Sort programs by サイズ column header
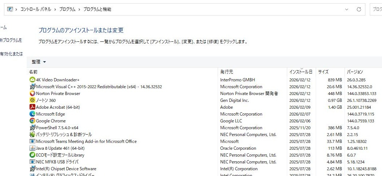The height and width of the screenshot is (176, 382). (x=323, y=72)
